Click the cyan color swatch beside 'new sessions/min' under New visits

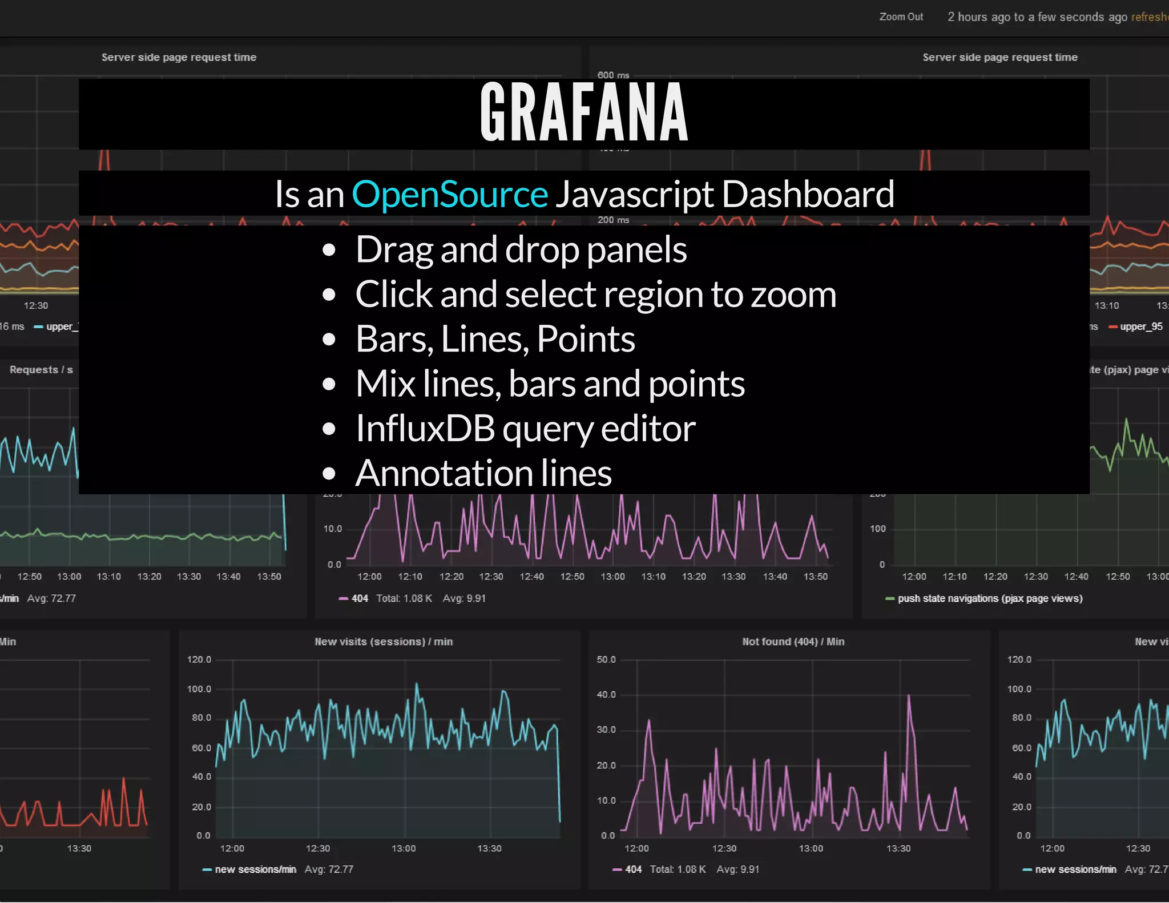[x=208, y=870]
